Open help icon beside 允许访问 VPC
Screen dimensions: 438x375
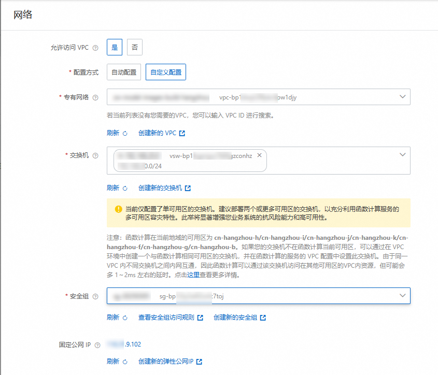click(95, 48)
